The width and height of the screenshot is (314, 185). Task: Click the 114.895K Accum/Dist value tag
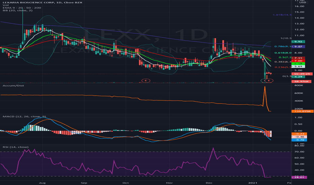pyautogui.click(x=303, y=111)
